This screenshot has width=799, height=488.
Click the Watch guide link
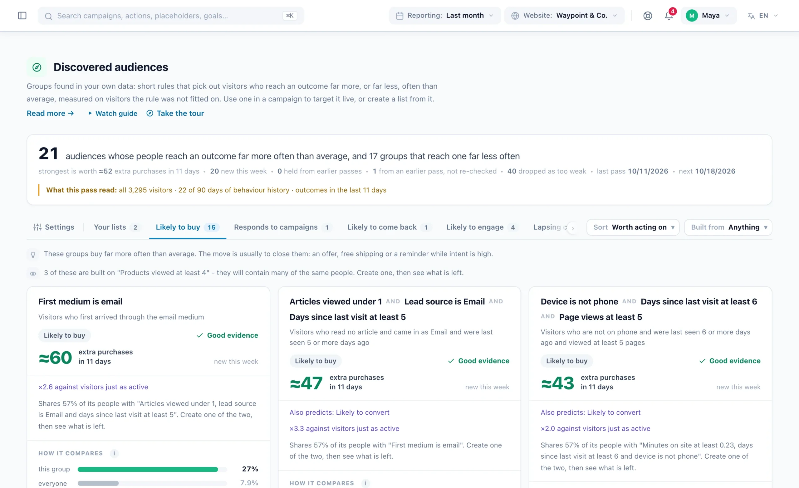(x=113, y=114)
